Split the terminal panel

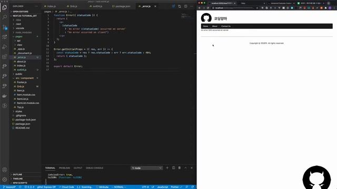[x=173, y=168]
